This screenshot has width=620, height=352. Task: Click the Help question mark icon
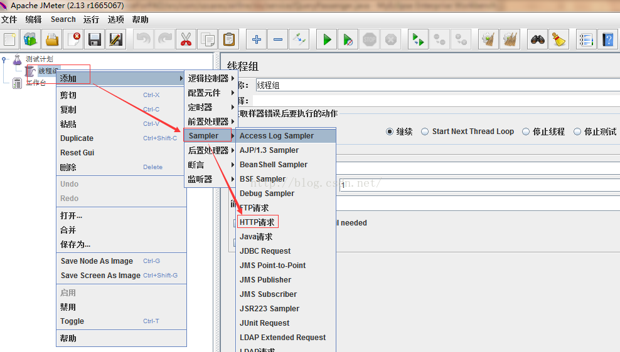coord(607,39)
